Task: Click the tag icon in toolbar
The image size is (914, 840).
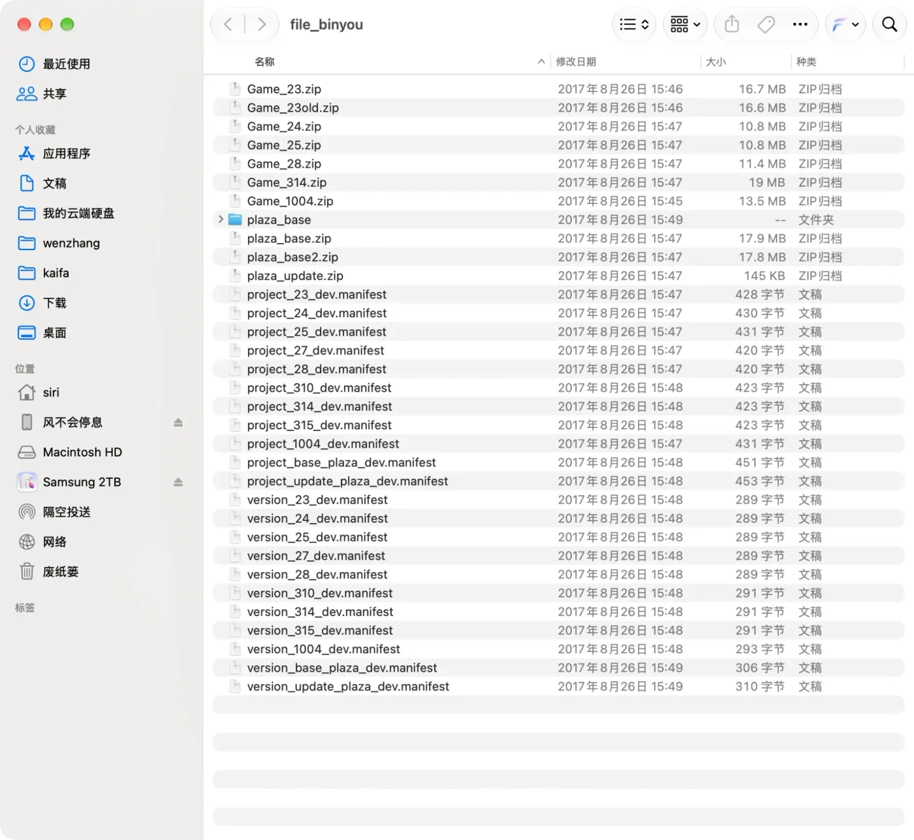Action: click(x=766, y=25)
